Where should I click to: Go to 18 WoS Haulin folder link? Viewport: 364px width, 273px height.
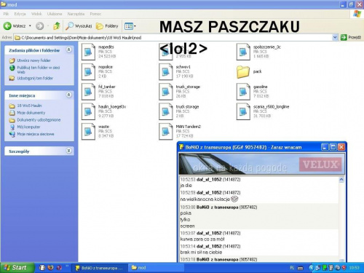(29, 106)
